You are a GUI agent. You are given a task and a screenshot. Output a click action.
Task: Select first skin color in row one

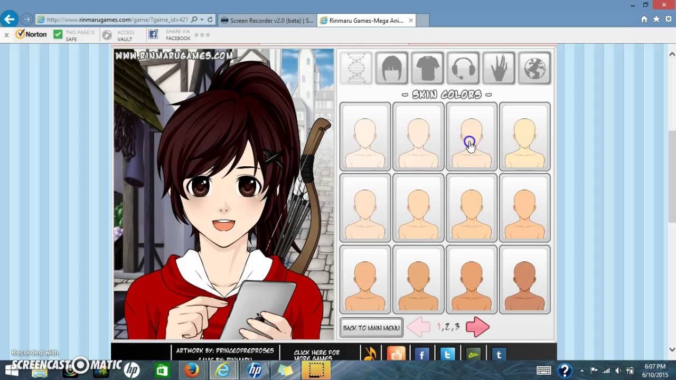tap(365, 137)
